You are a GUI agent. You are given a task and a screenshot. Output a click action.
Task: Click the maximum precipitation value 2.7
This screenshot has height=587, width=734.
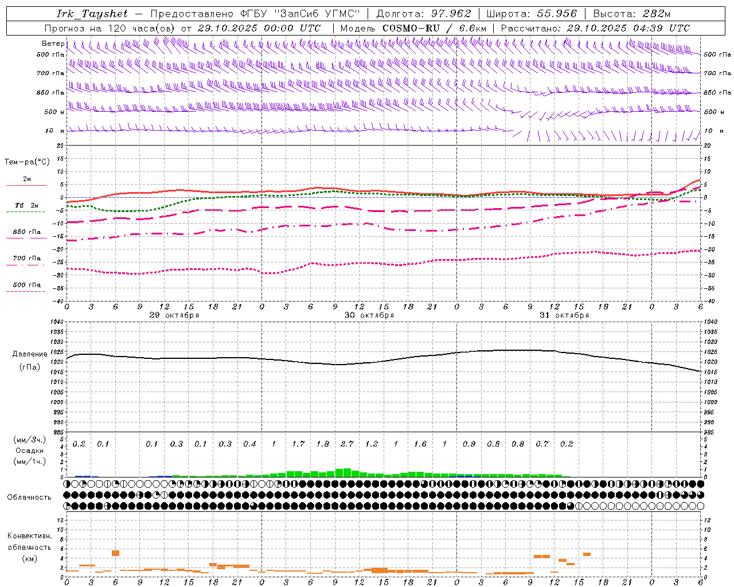[347, 444]
